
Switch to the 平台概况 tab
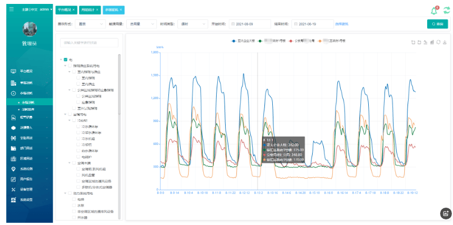[65, 10]
